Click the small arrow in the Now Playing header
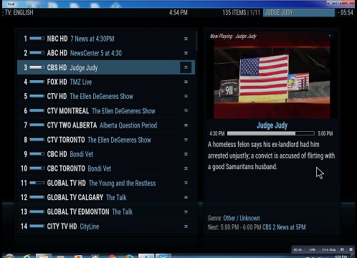 [x=330, y=36]
